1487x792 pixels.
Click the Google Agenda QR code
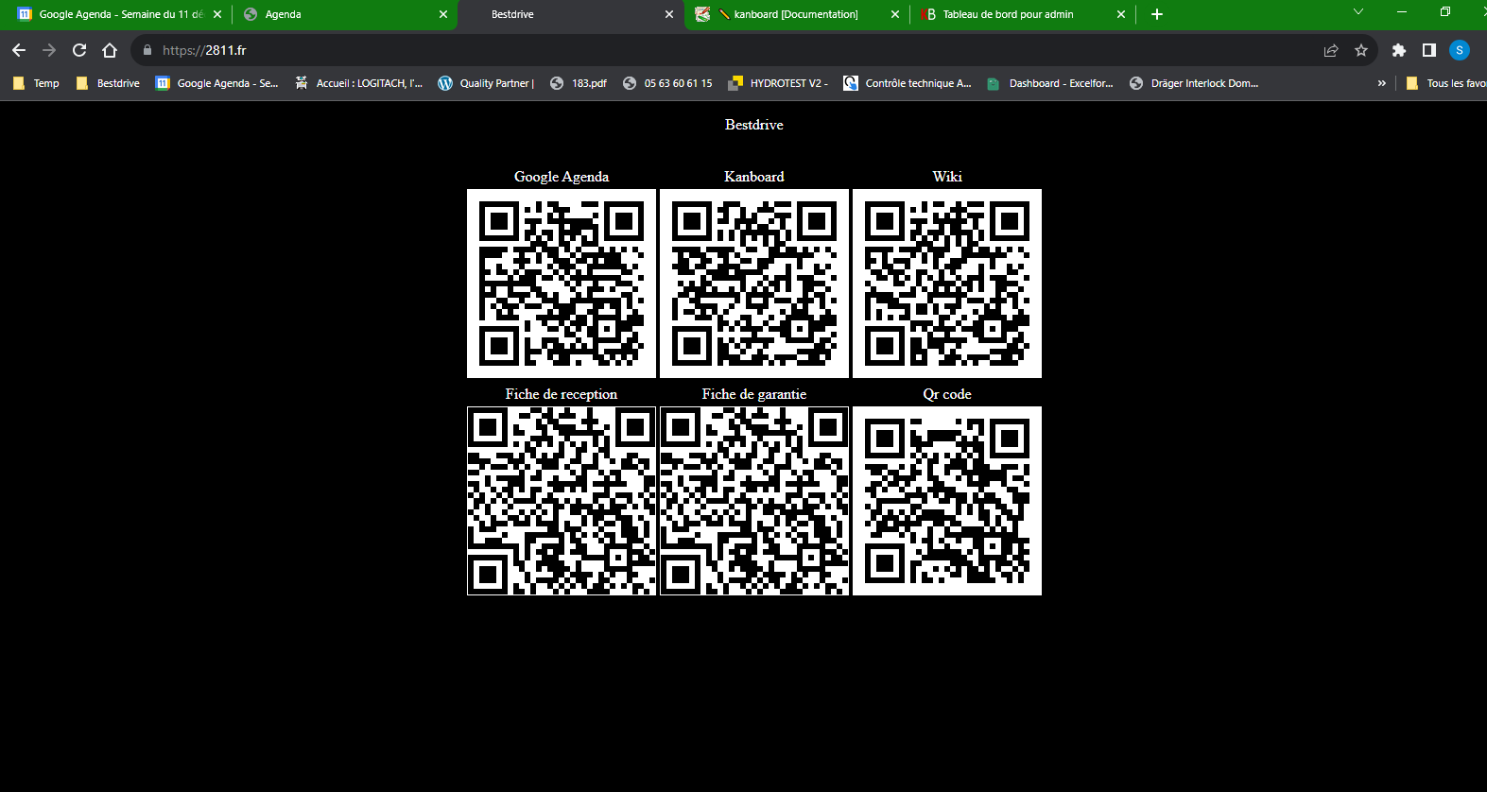click(x=562, y=284)
